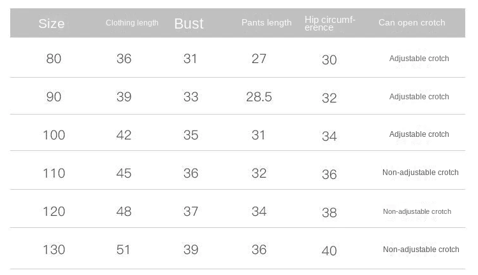Select the Can open crotch header
Viewport: 478px width, 275px height.
click(412, 23)
